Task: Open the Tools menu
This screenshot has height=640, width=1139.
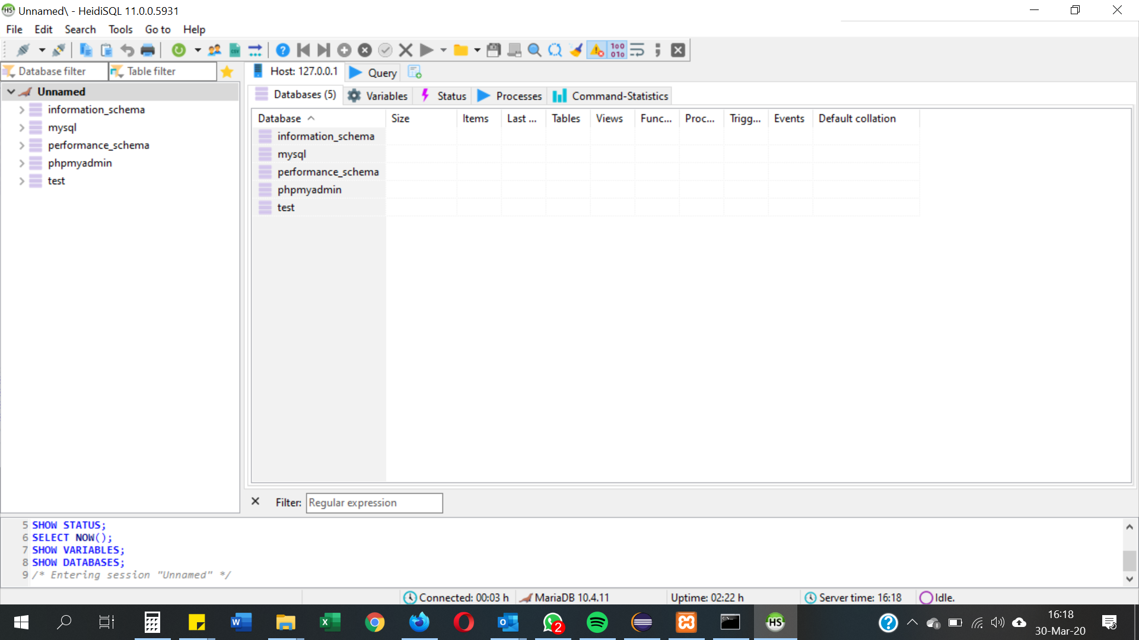Action: pos(120,30)
